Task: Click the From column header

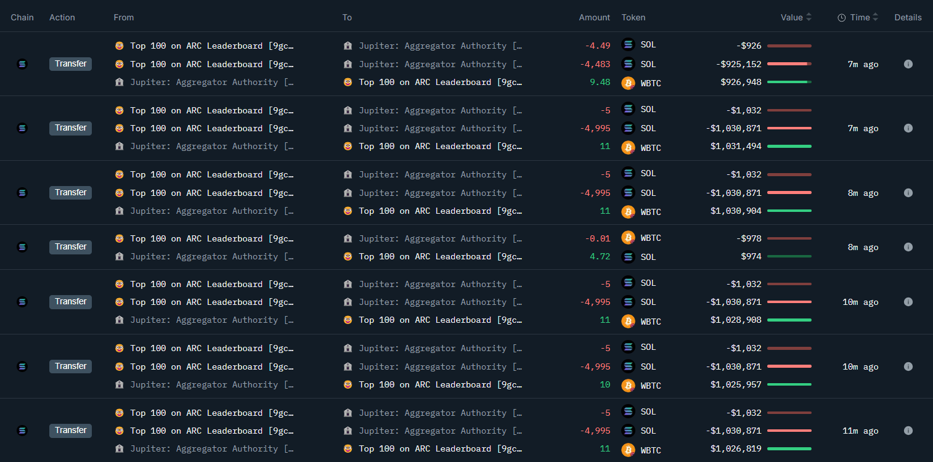Action: pyautogui.click(x=124, y=17)
